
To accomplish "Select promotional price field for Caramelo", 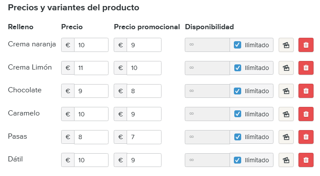I will 144,114.
